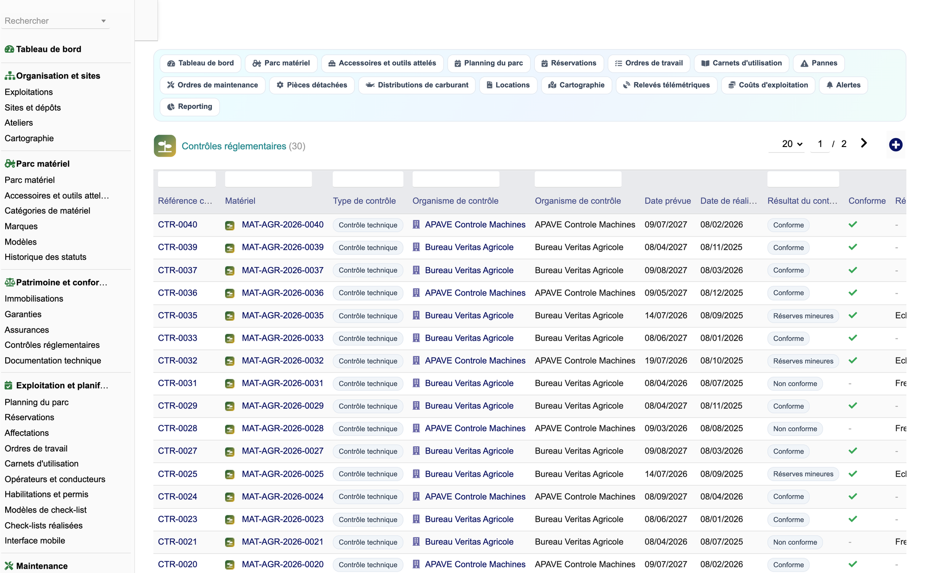The image size is (926, 573).
Task: Open record link CTR-0021
Action: (x=177, y=542)
